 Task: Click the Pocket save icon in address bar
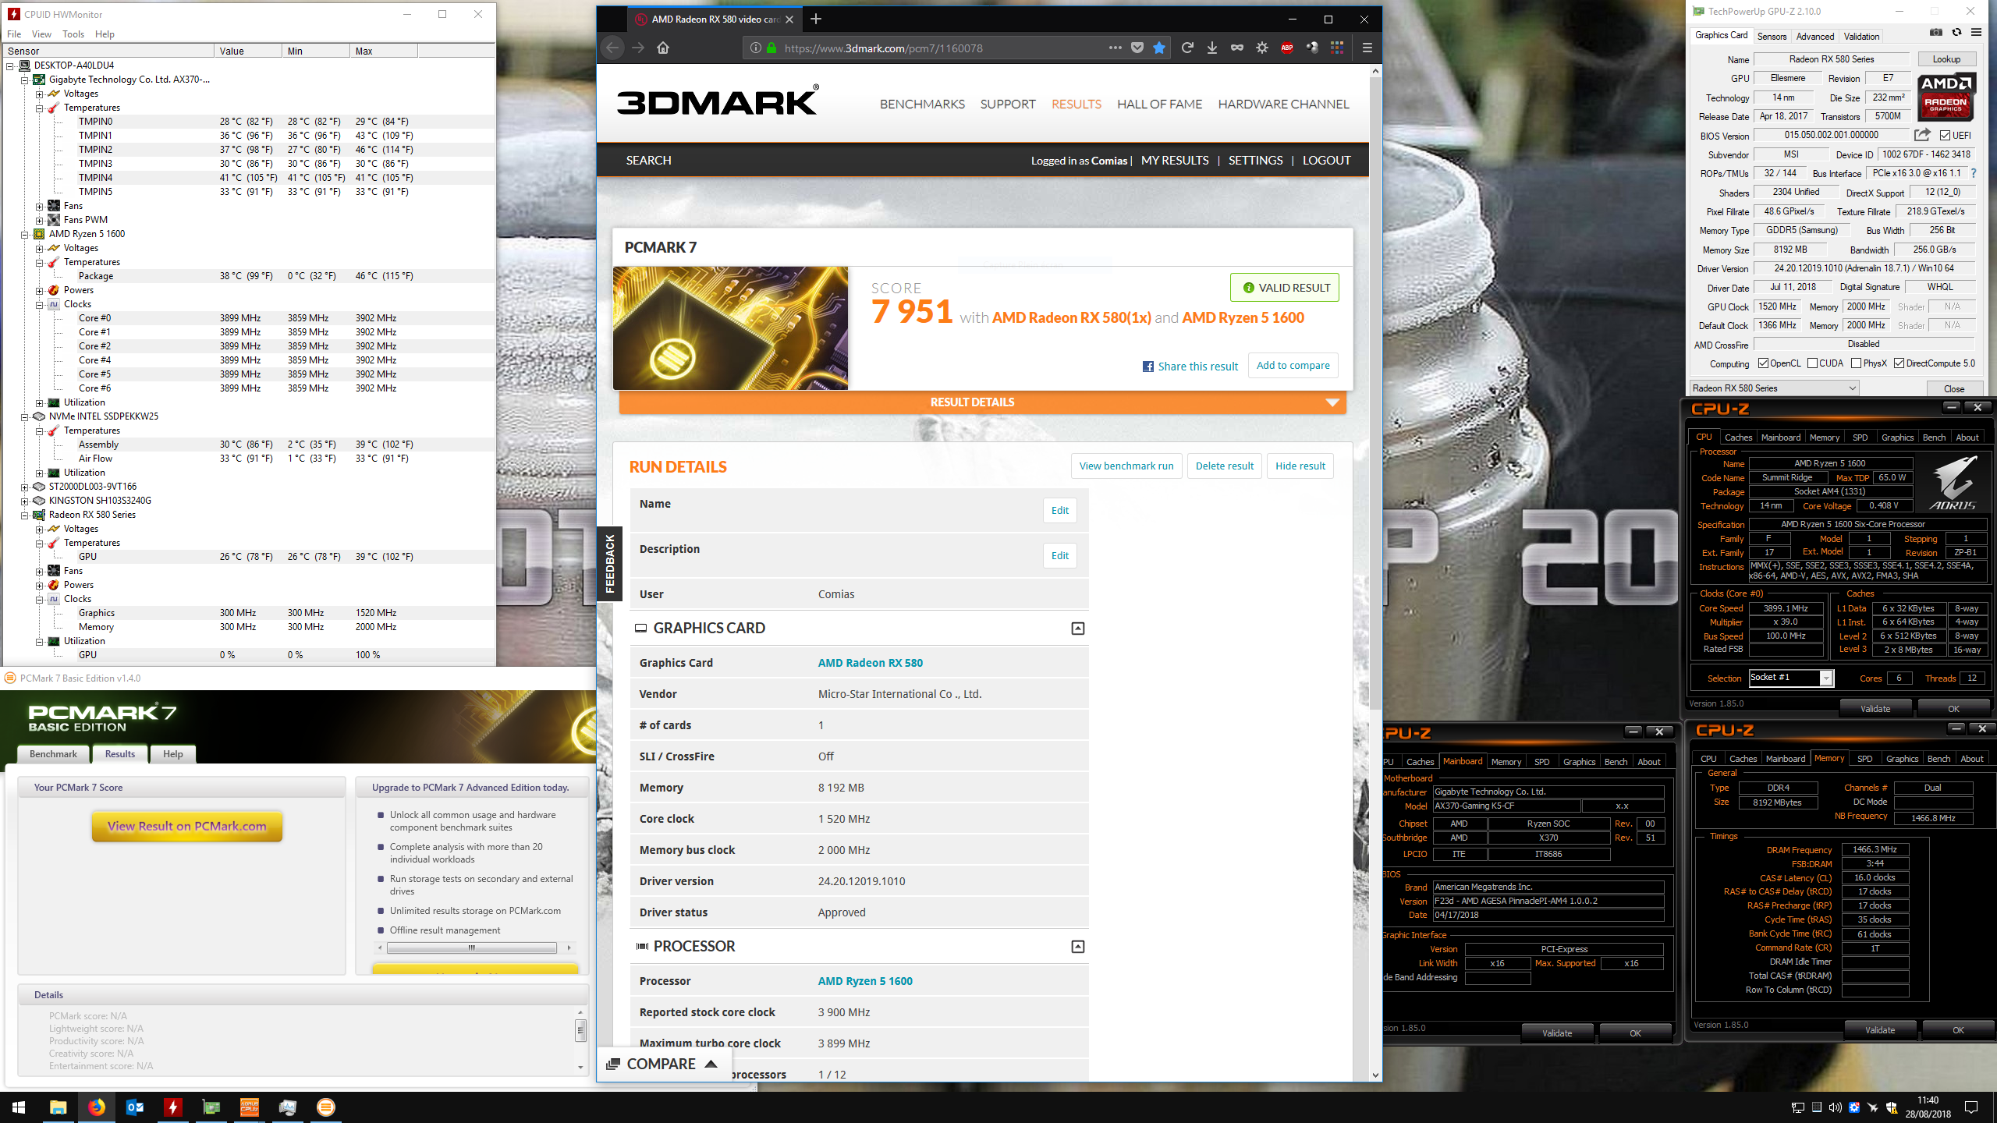click(x=1137, y=48)
